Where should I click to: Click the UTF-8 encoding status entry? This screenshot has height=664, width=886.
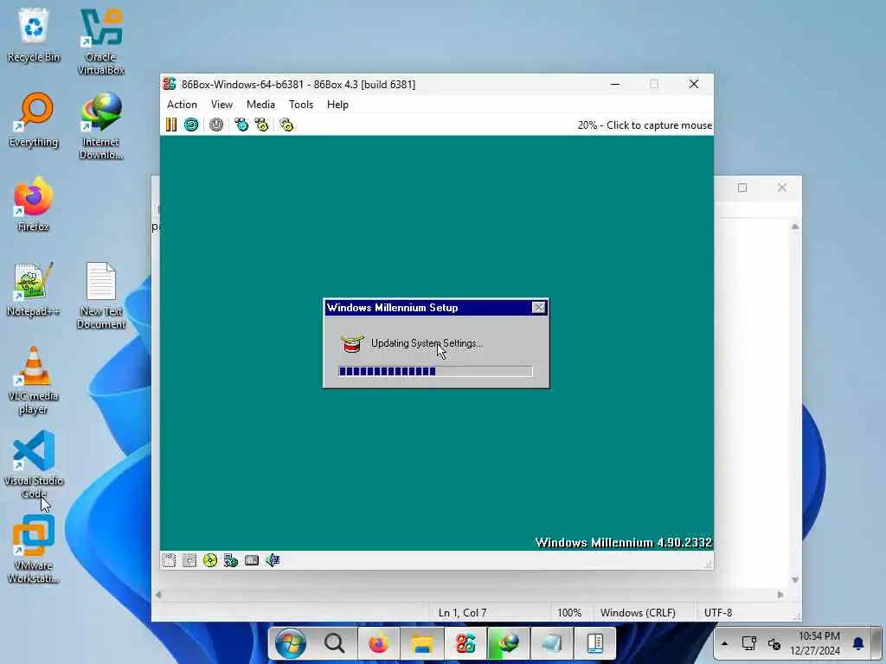(717, 613)
